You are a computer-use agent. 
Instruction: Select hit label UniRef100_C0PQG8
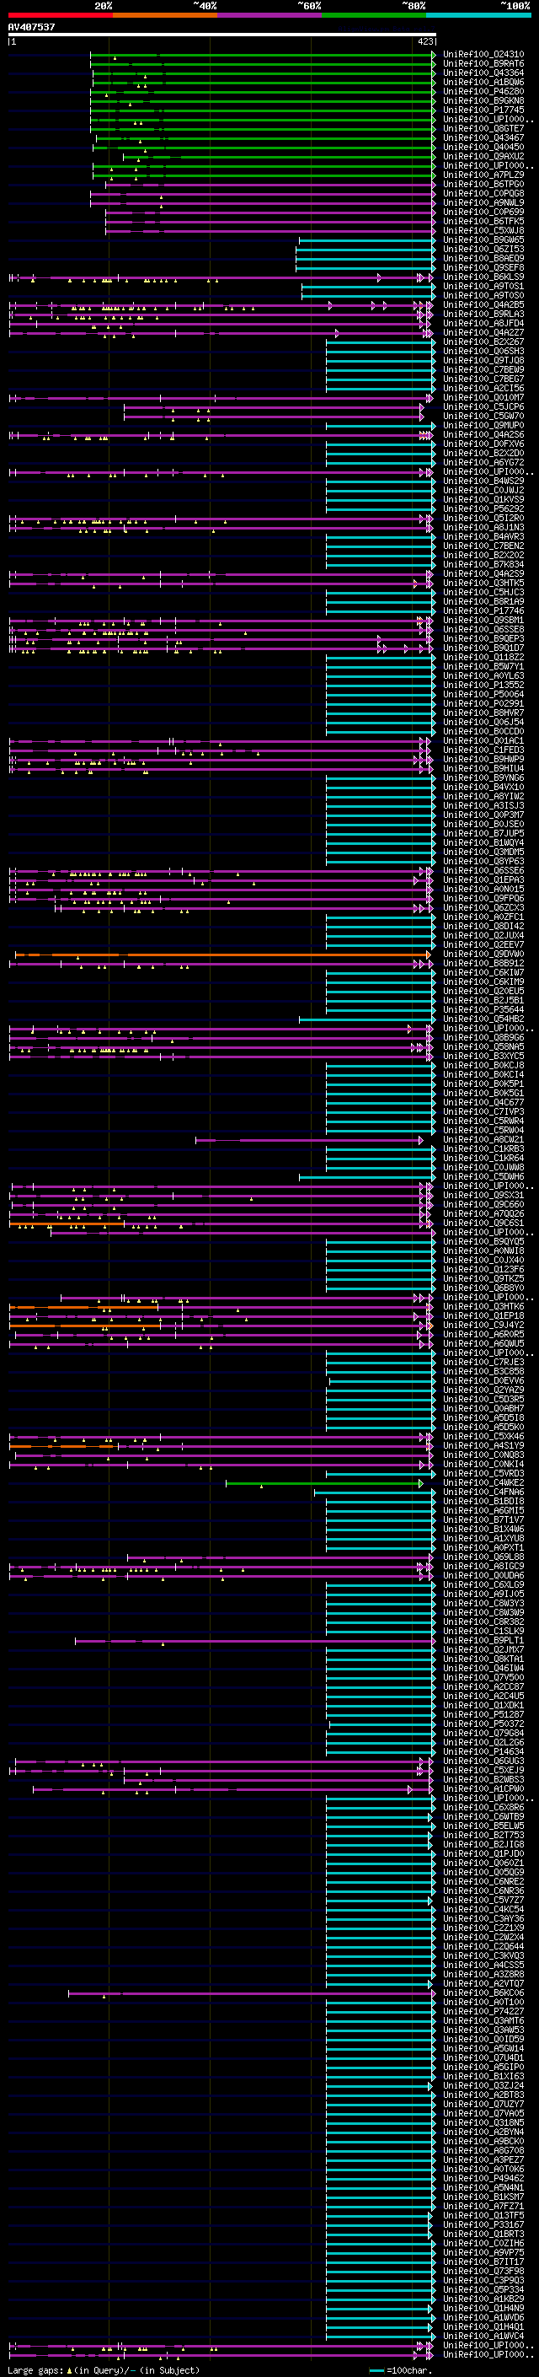(483, 194)
